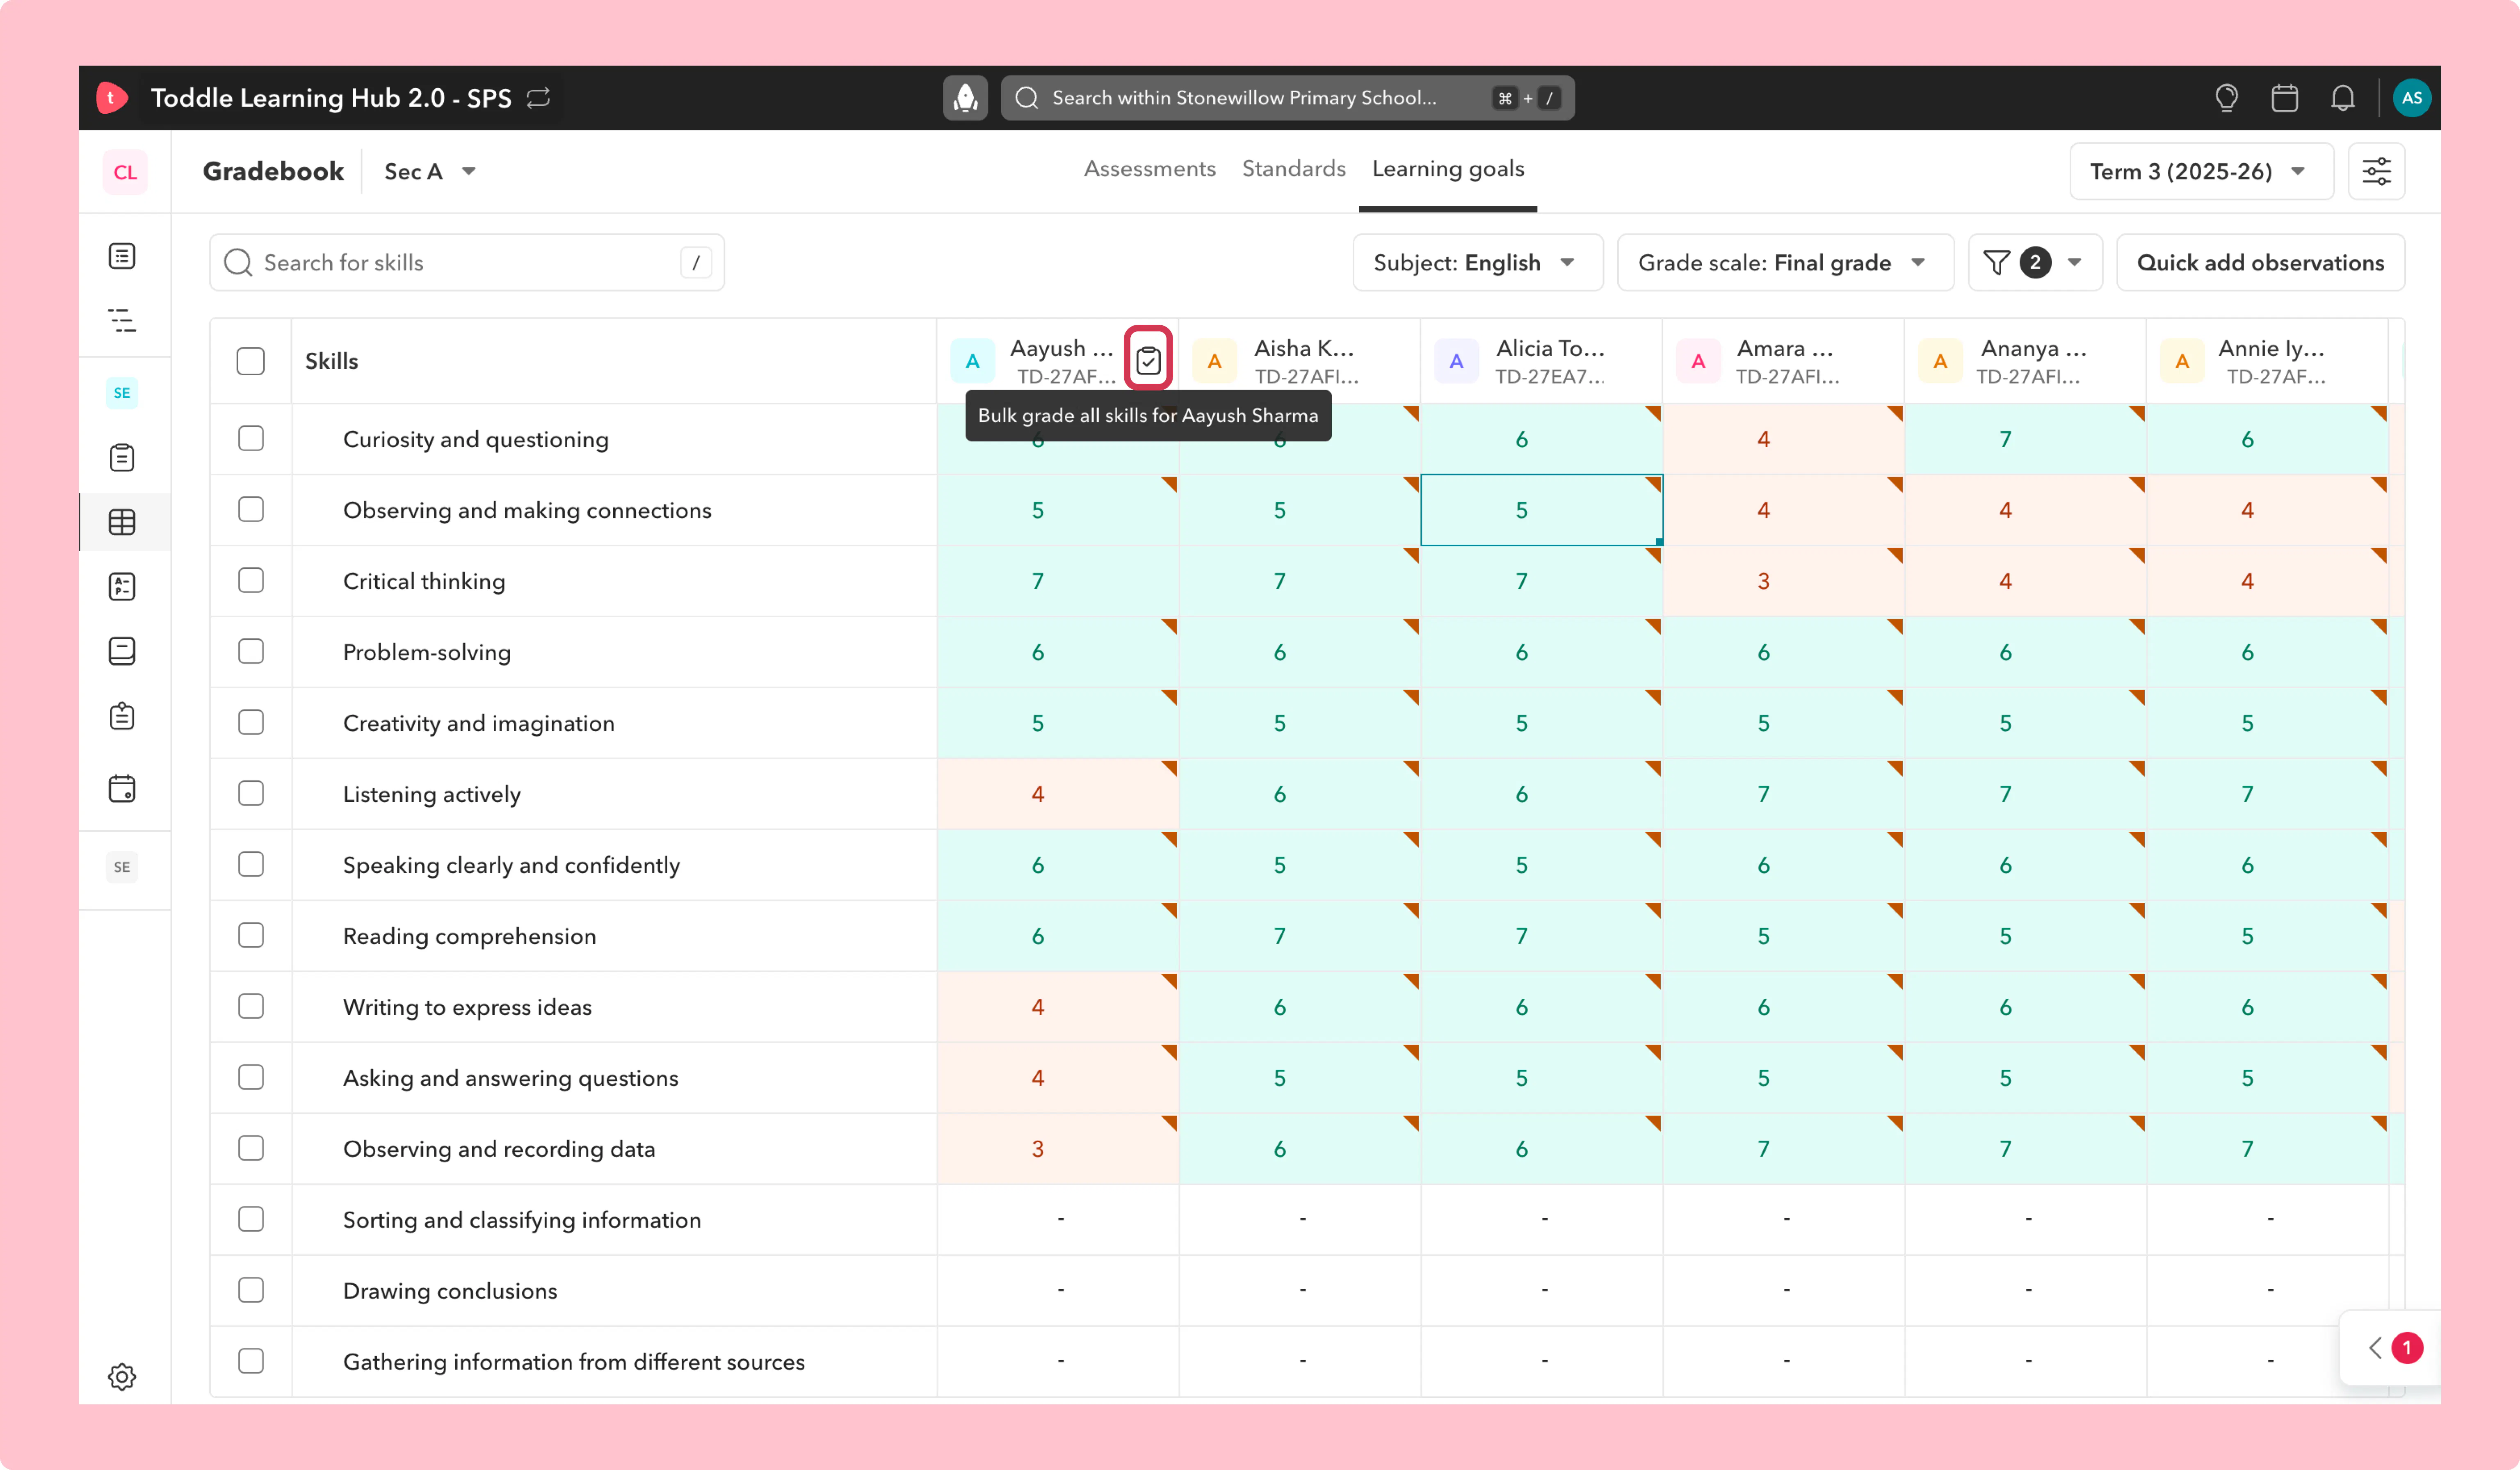This screenshot has height=1470, width=2520.
Task: Focus the Search for skills field
Action: click(x=467, y=263)
